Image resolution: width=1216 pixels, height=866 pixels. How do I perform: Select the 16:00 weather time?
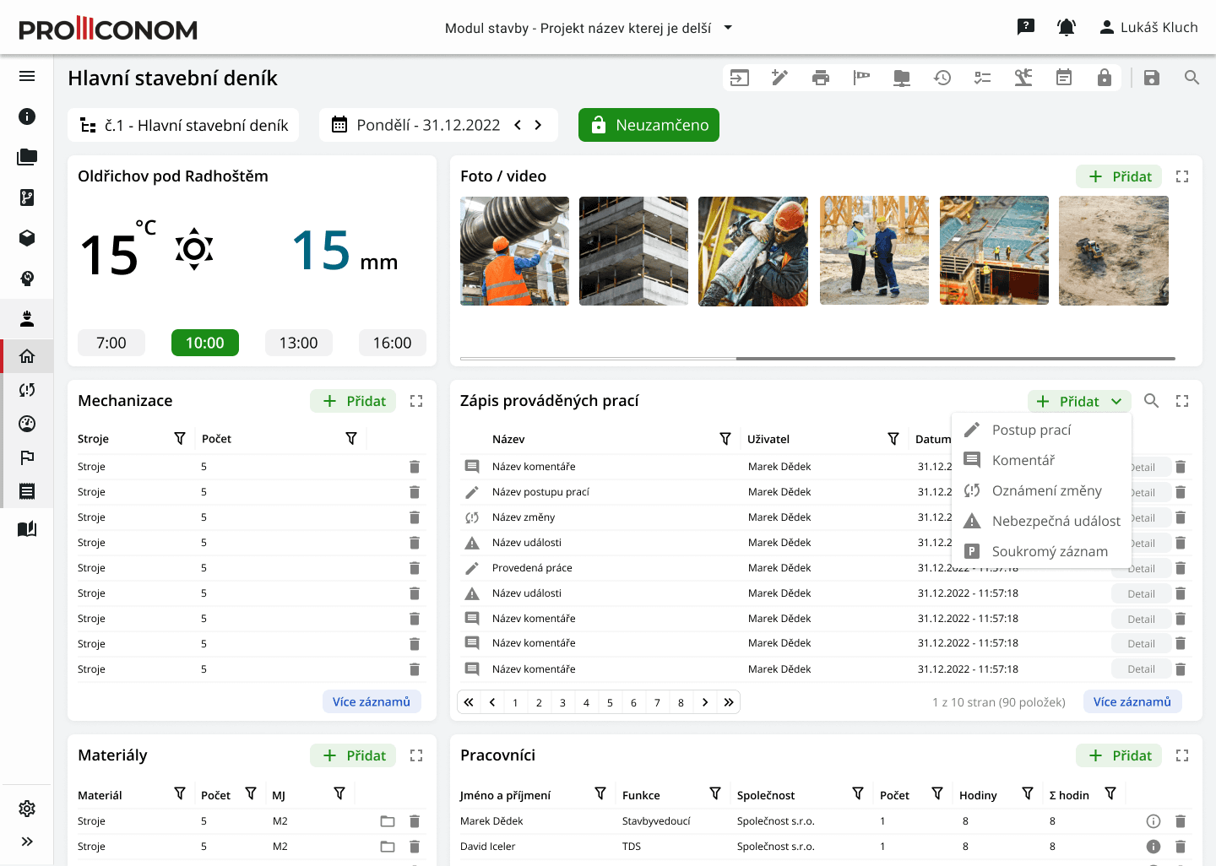coord(393,343)
